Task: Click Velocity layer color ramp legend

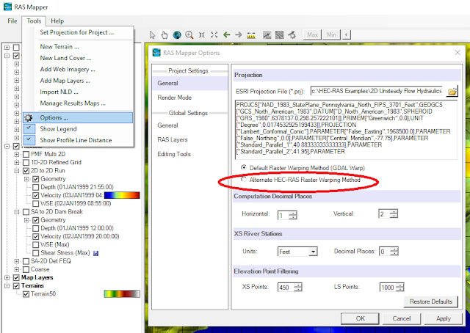Action: (x=122, y=195)
